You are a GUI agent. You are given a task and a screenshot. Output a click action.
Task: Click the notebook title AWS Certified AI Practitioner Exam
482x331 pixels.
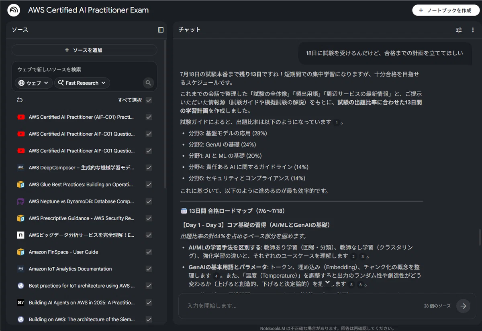tap(88, 10)
